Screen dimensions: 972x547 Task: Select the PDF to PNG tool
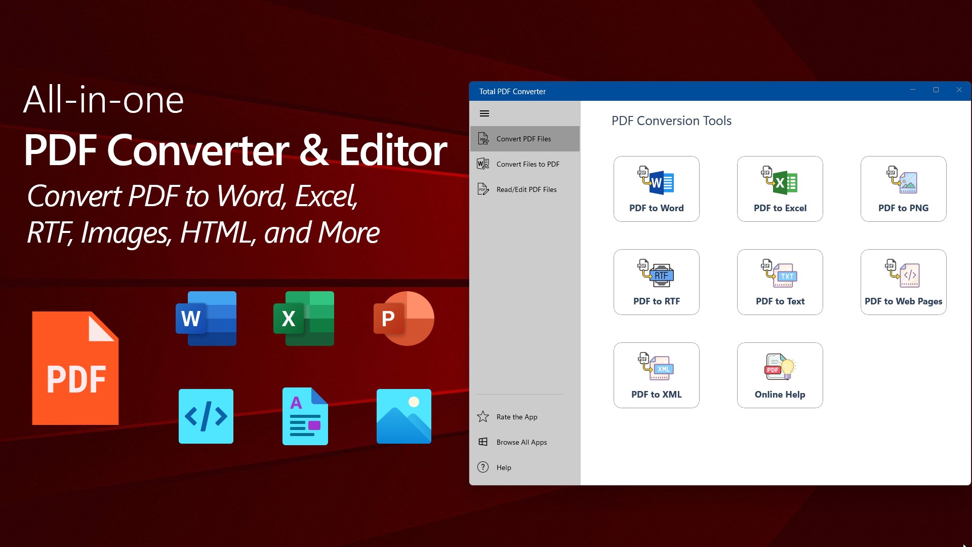pos(903,188)
